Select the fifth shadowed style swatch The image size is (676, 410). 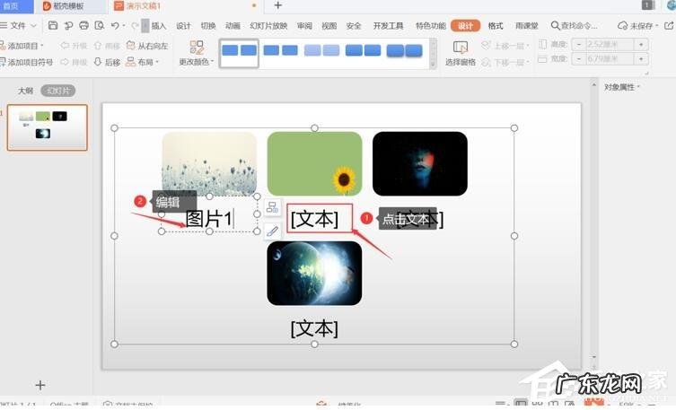click(404, 51)
